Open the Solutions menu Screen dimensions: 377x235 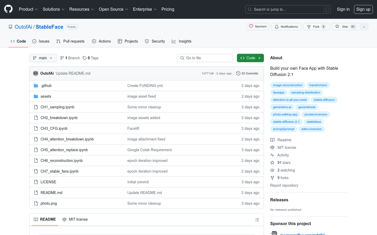point(54,9)
